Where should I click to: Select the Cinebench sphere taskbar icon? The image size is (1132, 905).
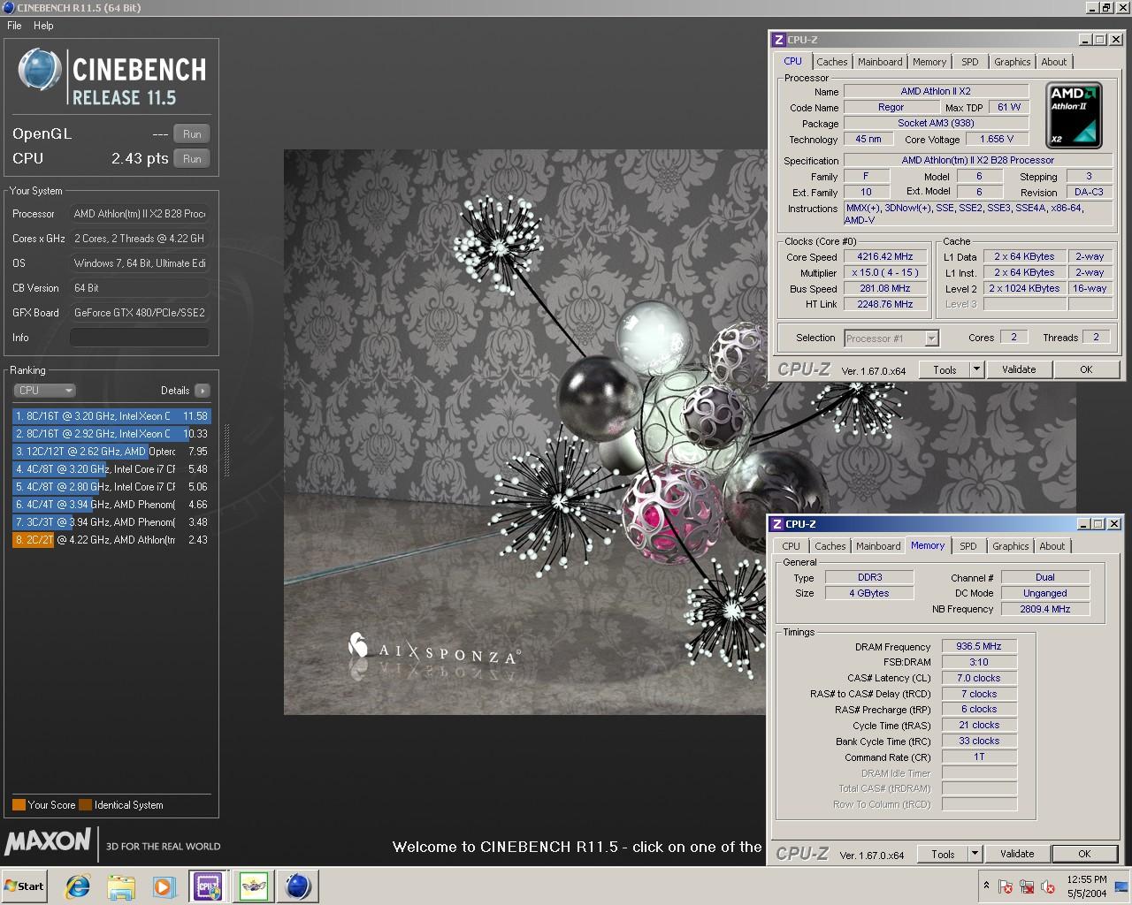[298, 886]
